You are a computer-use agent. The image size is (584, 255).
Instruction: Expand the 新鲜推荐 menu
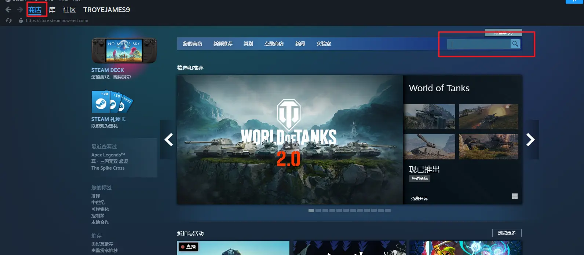[223, 44]
